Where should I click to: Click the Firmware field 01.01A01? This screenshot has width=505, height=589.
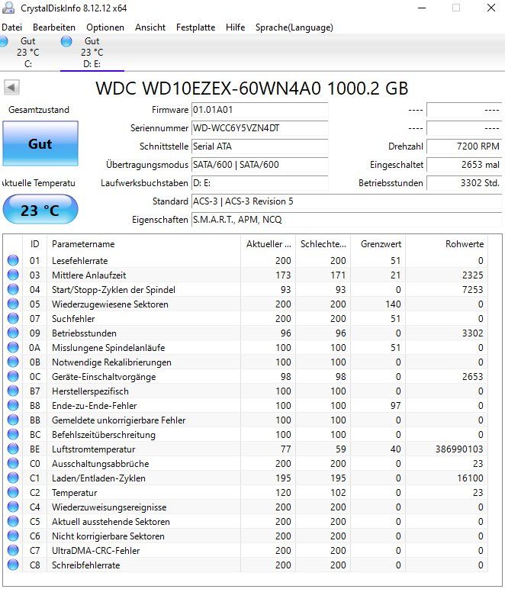[259, 110]
